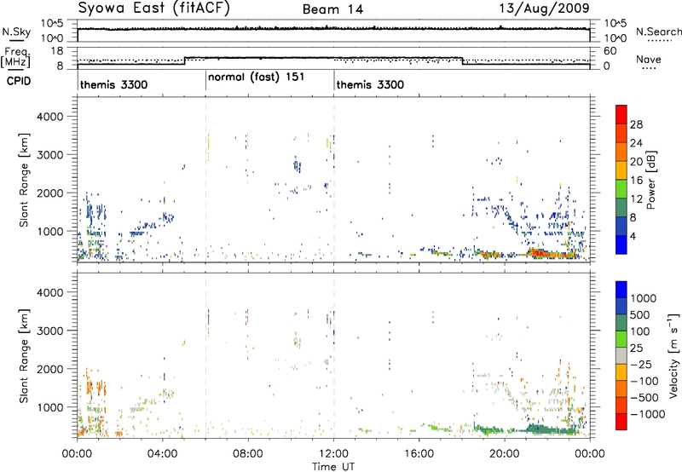Screen dimensions: 682x472
Task: Click the velocity panel 'Slant Range [km]' label
Action: (24, 356)
